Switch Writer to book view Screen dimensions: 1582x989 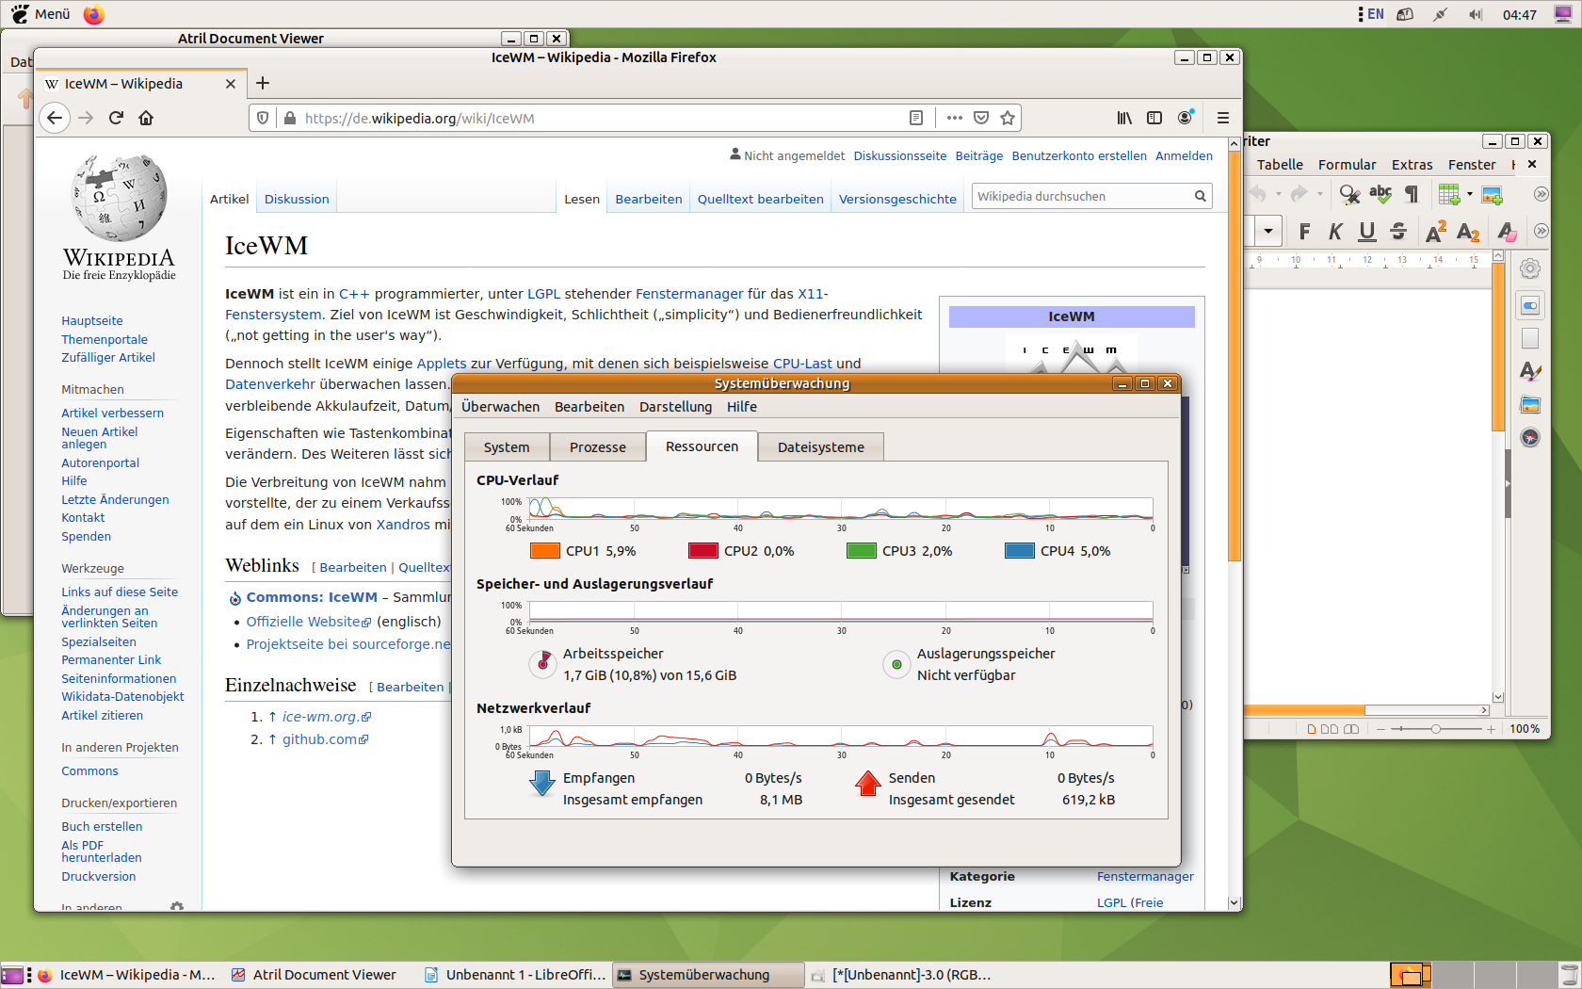pyautogui.click(x=1351, y=729)
